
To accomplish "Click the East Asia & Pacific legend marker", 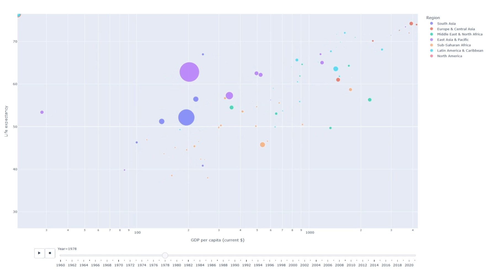I will pyautogui.click(x=432, y=39).
